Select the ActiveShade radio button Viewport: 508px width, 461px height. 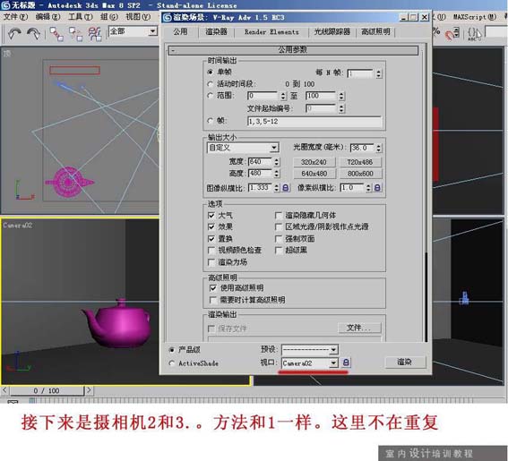pos(172,363)
